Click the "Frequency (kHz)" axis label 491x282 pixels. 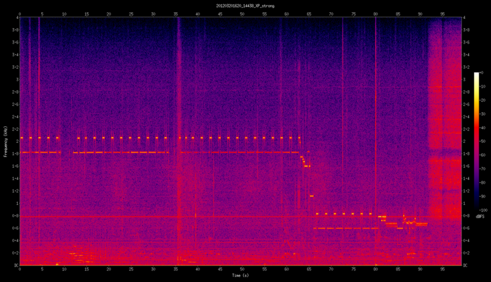point(6,142)
